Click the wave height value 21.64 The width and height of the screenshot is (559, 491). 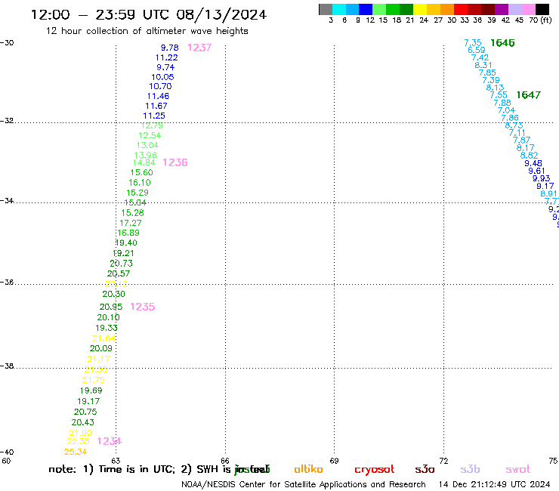[x=103, y=338]
